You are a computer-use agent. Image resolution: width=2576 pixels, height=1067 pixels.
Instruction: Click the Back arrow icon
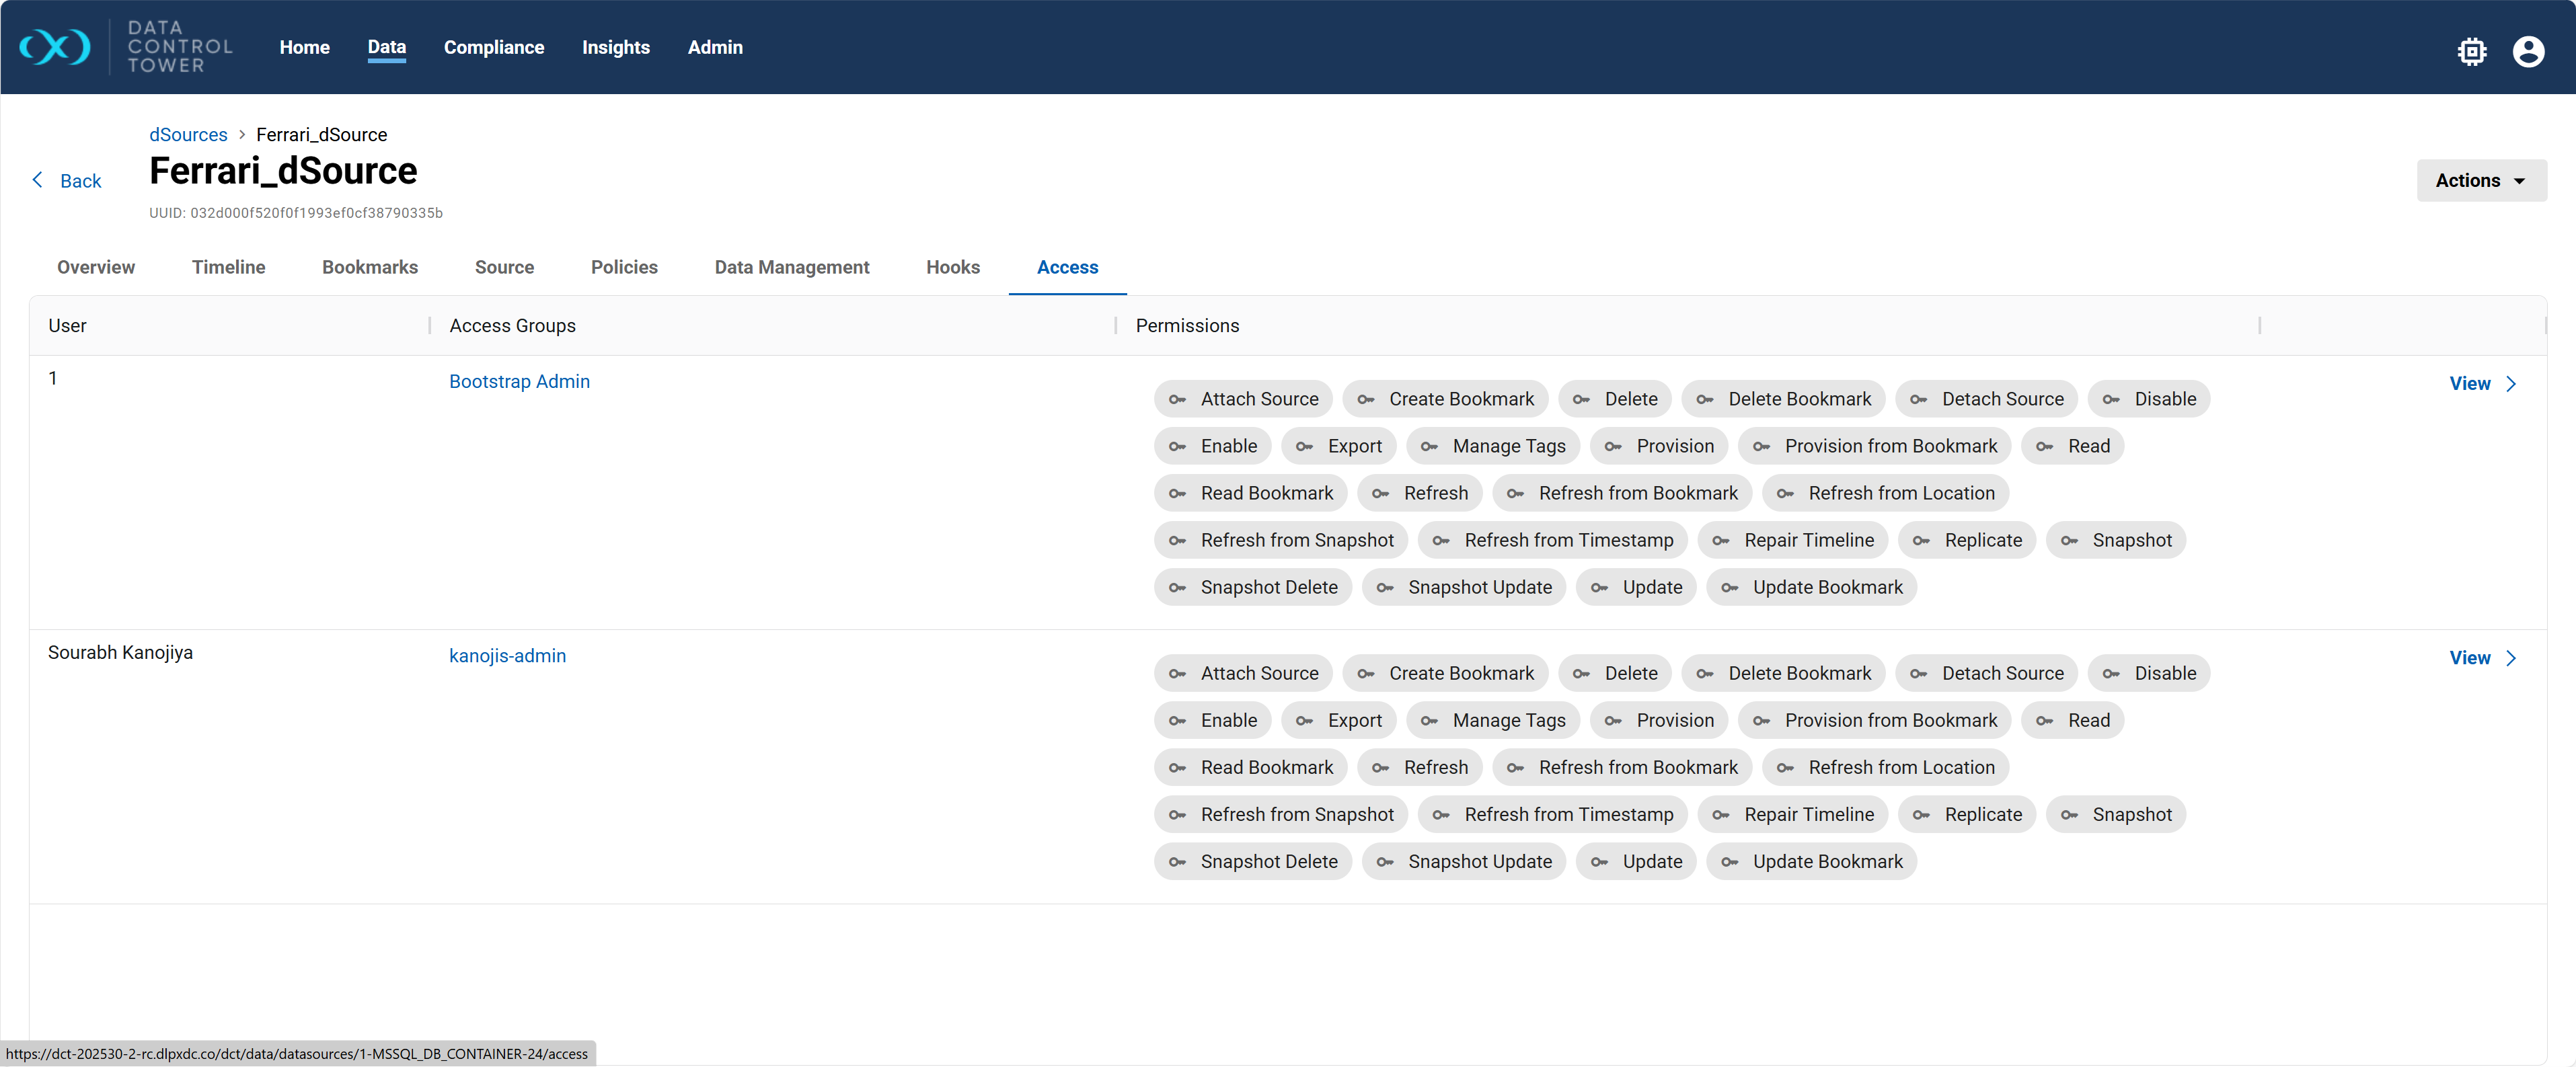pos(38,180)
